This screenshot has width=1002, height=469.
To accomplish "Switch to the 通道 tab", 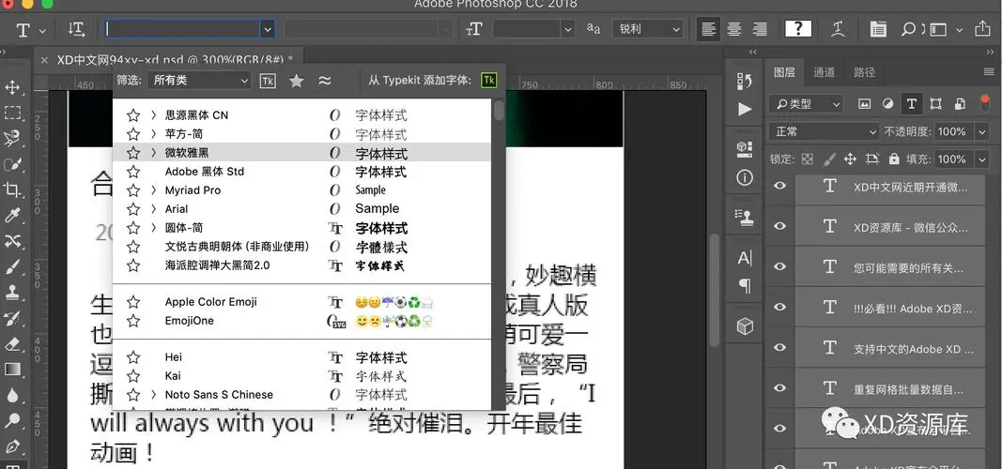I will (x=824, y=72).
